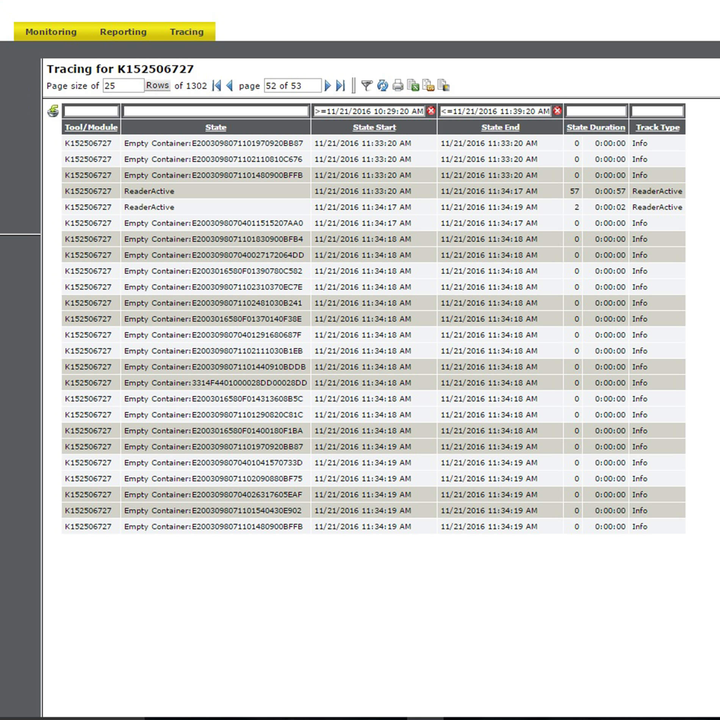Jump to the last page of results
The width and height of the screenshot is (720, 720).
pos(340,86)
